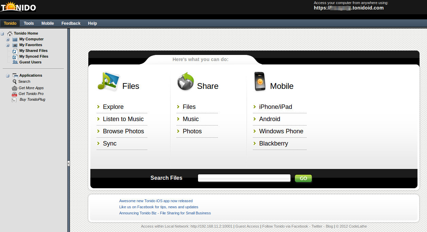
Task: Open the Android mobile link
Action: 270,119
